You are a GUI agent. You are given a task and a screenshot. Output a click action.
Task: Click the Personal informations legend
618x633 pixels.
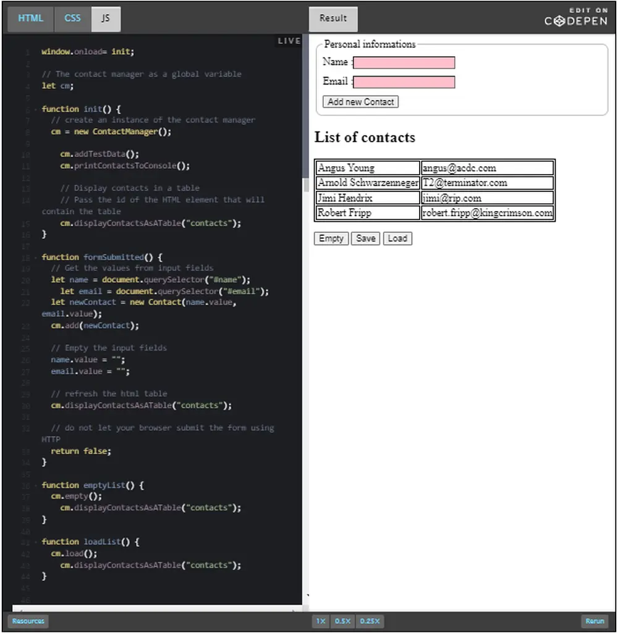370,44
